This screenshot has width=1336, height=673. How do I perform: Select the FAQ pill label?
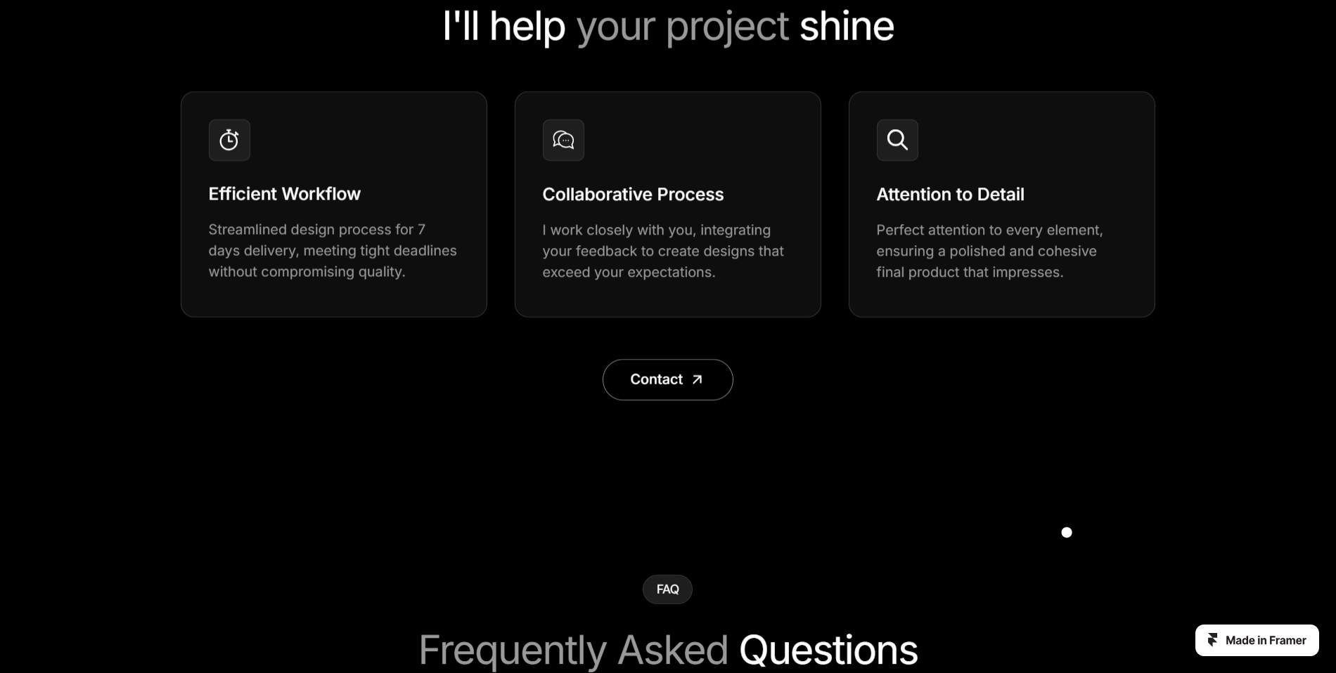[x=667, y=589]
